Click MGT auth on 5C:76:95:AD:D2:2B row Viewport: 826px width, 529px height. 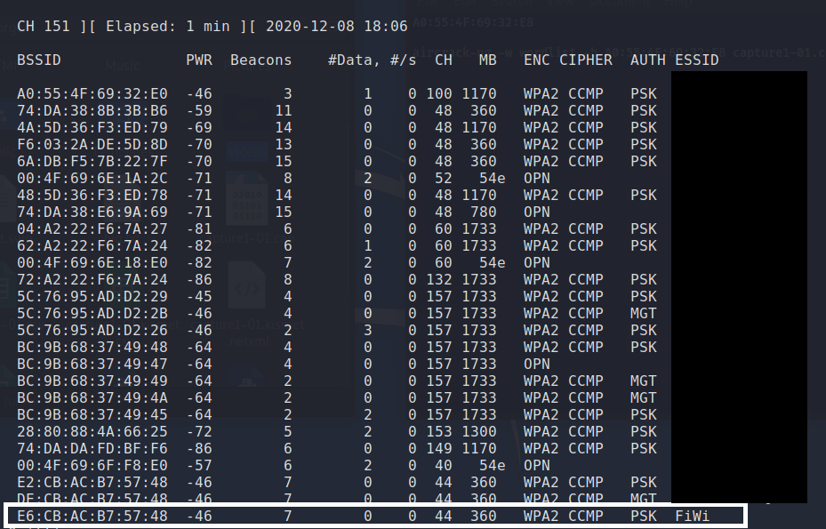643,314
